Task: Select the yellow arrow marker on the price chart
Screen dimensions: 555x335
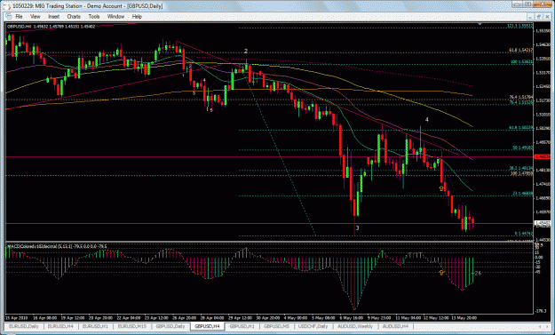Action: [x=441, y=188]
